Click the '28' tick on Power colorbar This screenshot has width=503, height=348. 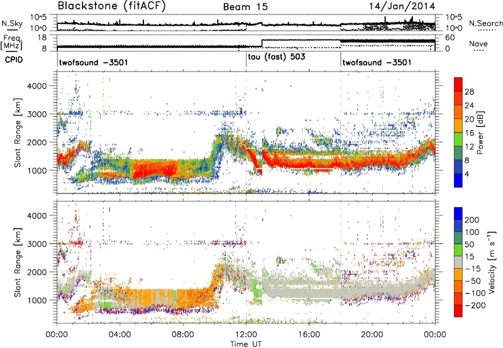[469, 92]
